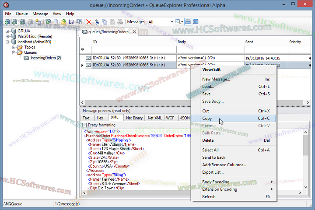Click the preview pane vertical scrollbar thumb

point(305,145)
